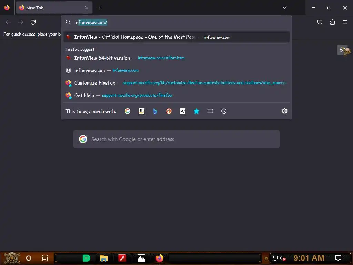Open File Explorer from taskbar
This screenshot has height=265, width=353.
tap(103, 258)
